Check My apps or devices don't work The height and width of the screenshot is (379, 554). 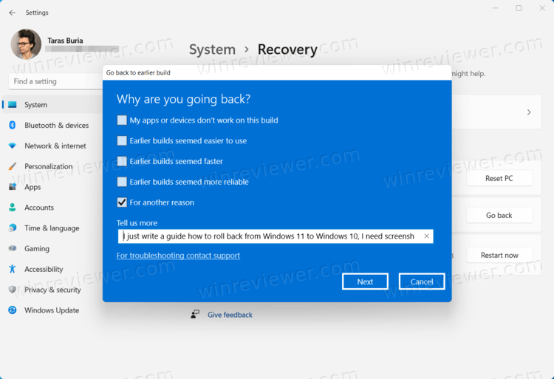(x=122, y=120)
